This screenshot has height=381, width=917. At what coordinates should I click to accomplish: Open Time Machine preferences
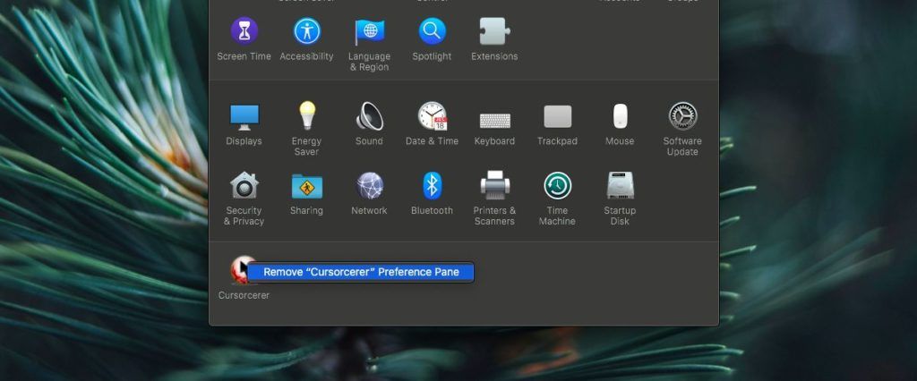point(557,186)
